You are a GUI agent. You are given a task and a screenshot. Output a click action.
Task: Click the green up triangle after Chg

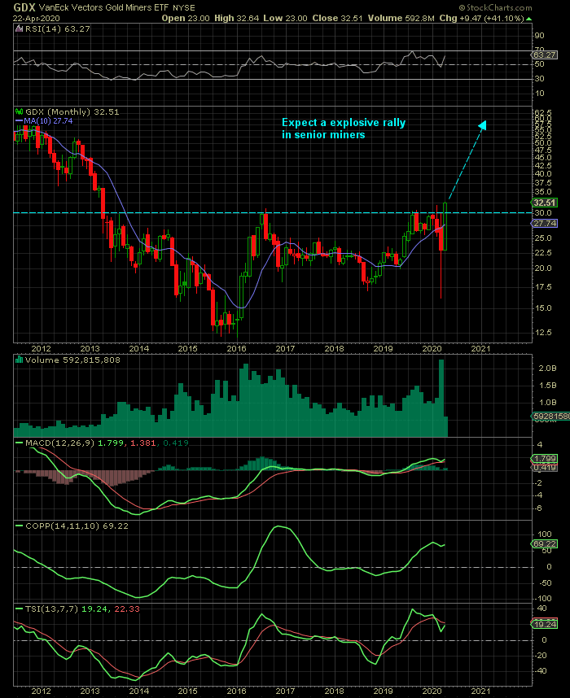(x=528, y=19)
